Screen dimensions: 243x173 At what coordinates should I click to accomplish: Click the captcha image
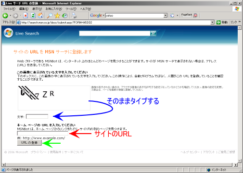(54, 98)
